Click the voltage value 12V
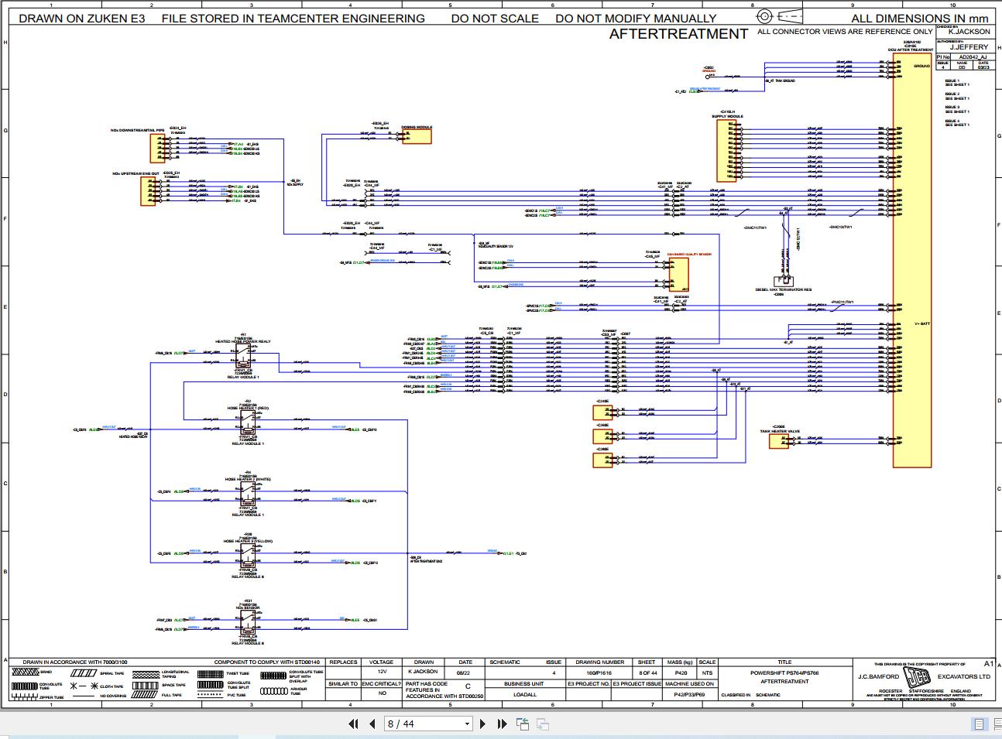This screenshot has height=739, width=1002. 382,673
